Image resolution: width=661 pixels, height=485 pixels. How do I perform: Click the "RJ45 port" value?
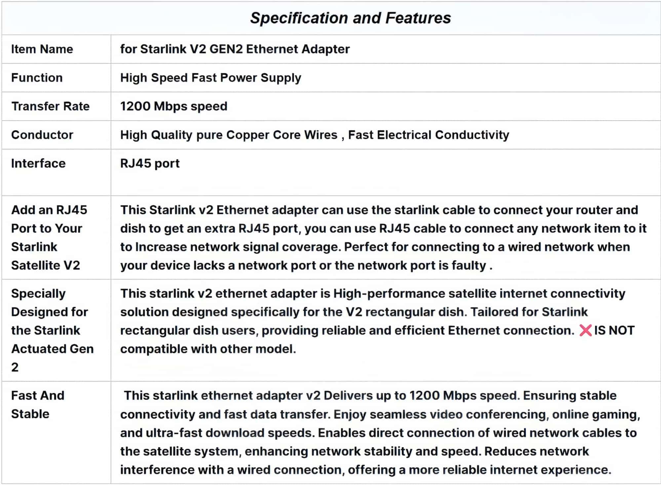point(150,163)
